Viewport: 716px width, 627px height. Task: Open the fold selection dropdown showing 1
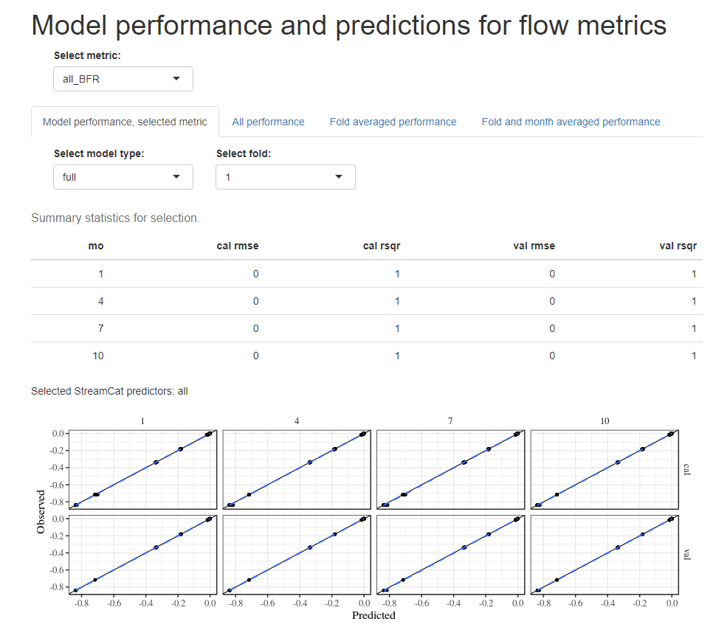[285, 176]
